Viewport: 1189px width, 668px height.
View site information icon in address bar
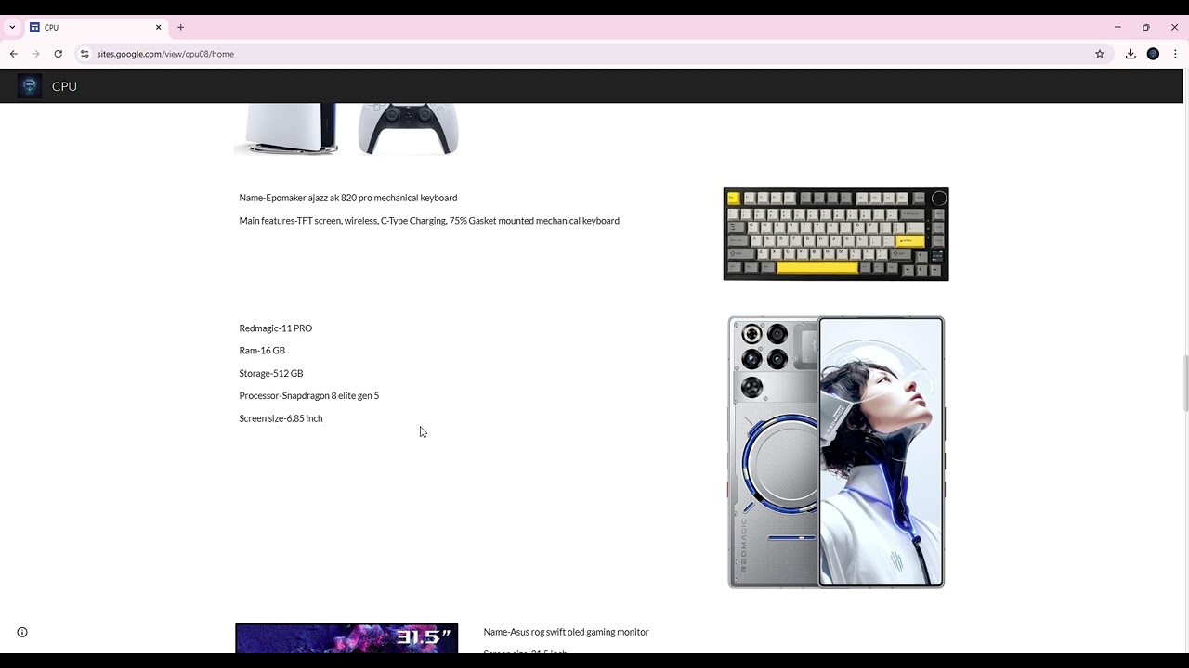(85, 54)
